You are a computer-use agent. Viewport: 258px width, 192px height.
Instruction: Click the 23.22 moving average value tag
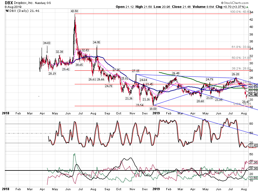pyautogui.click(x=253, y=88)
